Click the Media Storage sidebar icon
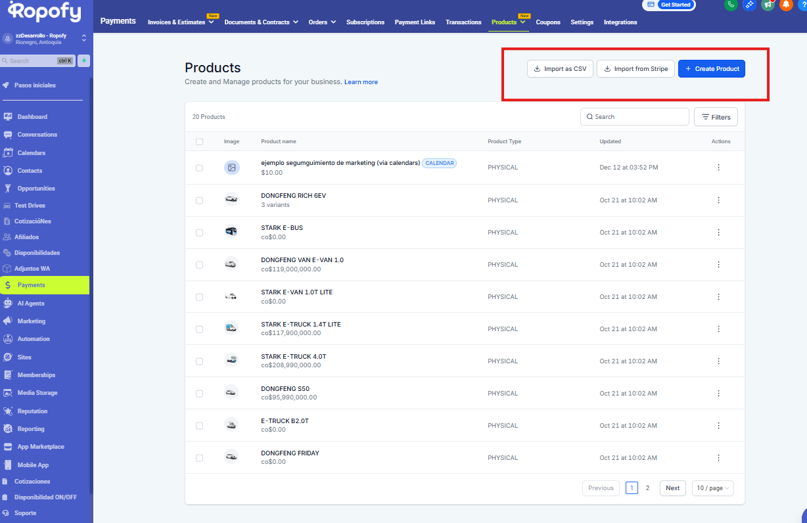807x523 pixels. tap(8, 393)
